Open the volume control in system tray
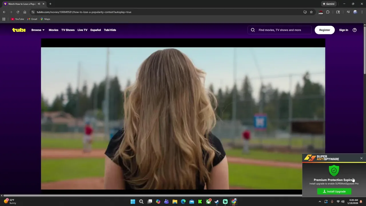Screen dimensions: 366x206 point(343,202)
